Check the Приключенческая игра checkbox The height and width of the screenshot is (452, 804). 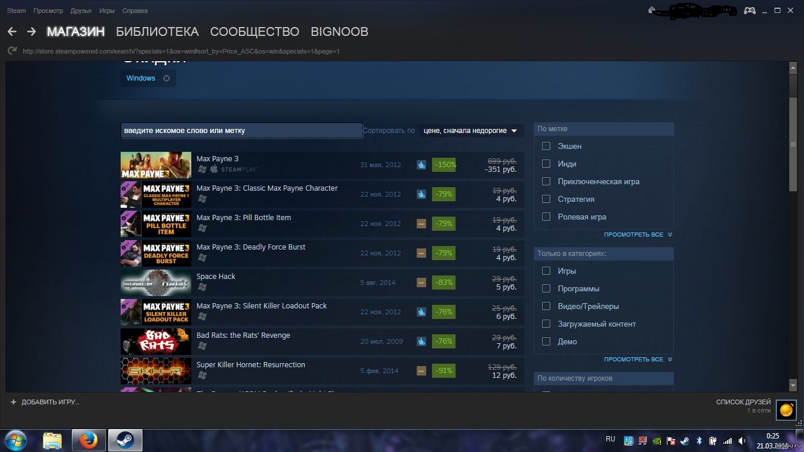point(546,181)
